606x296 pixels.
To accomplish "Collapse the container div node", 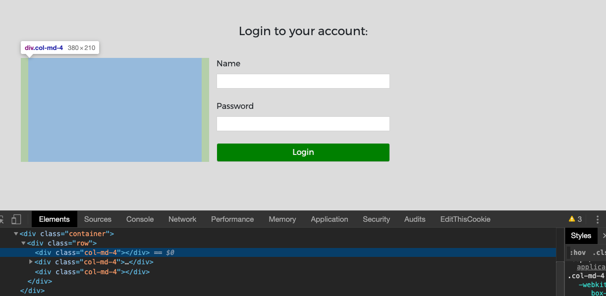I will pyautogui.click(x=16, y=234).
